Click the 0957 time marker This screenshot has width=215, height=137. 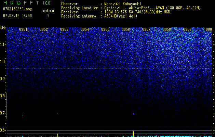(146, 29)
